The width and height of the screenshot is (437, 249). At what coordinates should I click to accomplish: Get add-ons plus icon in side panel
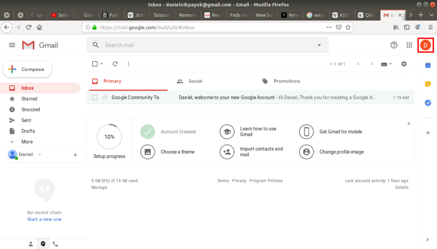click(428, 133)
